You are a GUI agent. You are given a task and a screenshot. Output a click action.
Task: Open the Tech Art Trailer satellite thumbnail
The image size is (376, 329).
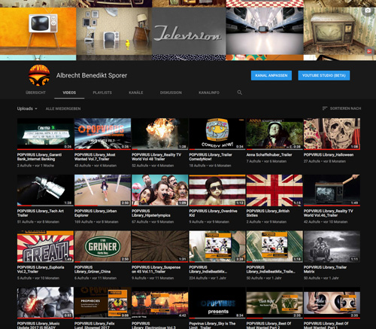(x=45, y=190)
